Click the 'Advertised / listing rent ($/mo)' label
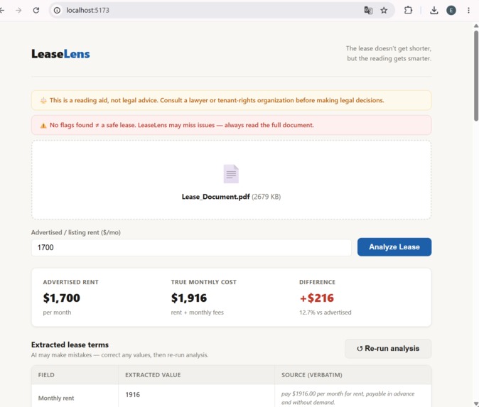The width and height of the screenshot is (479, 407). (76, 232)
